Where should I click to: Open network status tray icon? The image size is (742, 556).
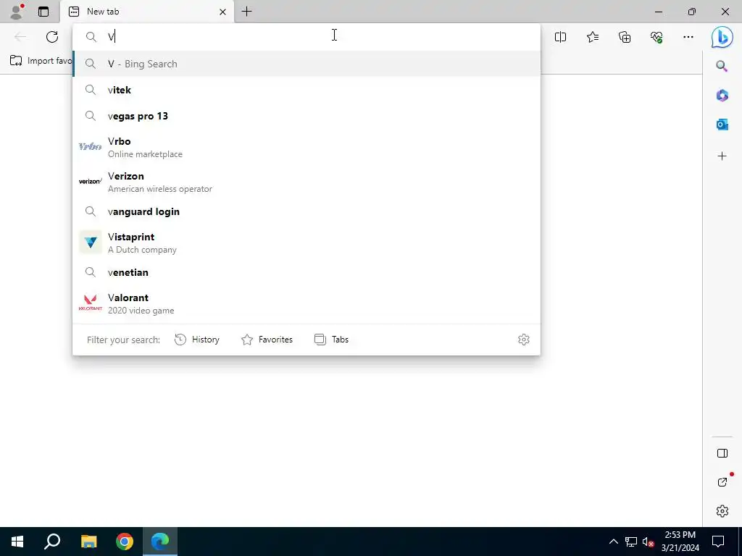click(x=631, y=542)
